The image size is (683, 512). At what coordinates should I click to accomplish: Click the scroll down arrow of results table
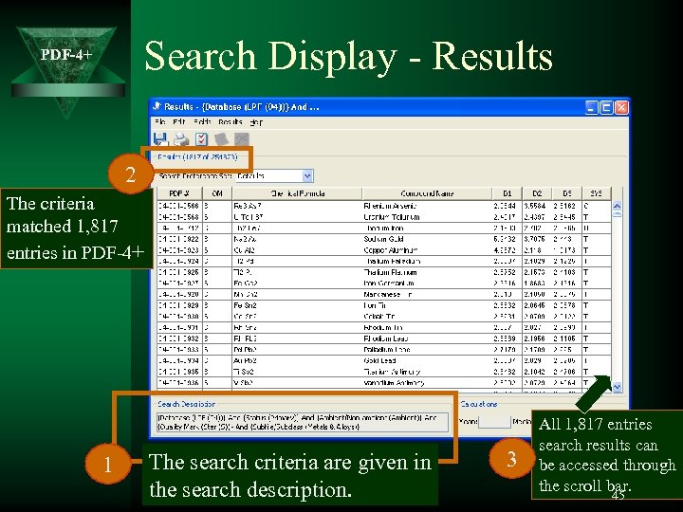tap(617, 387)
